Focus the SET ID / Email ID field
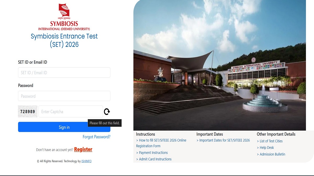The width and height of the screenshot is (314, 176). pyautogui.click(x=64, y=72)
